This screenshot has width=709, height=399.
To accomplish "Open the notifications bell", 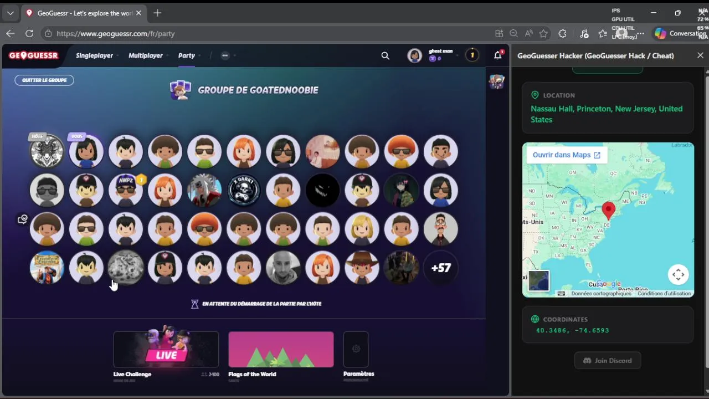I will coord(497,55).
